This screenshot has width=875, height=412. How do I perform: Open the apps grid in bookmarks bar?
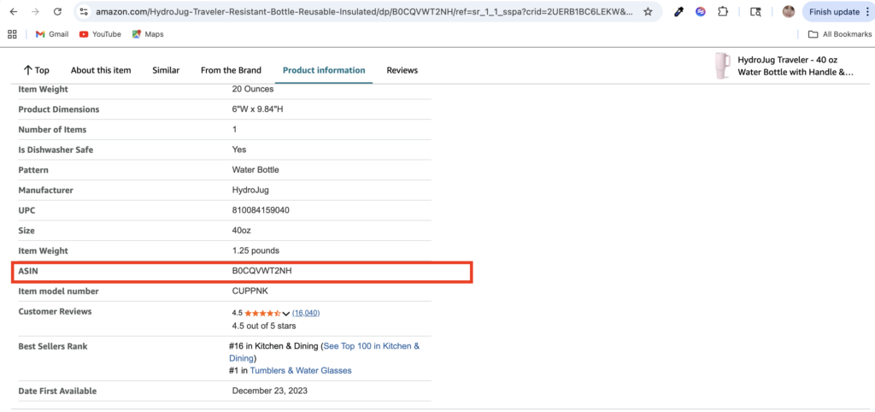(13, 34)
